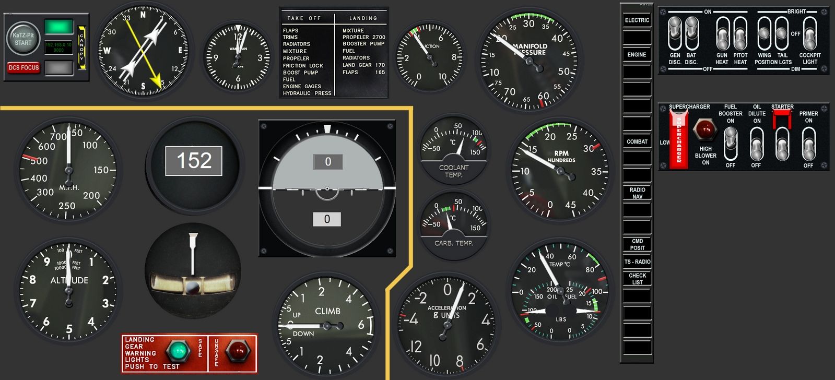Enable the PITOT HEAT switch
Screen dimensions: 835x380
pyautogui.click(x=740, y=33)
